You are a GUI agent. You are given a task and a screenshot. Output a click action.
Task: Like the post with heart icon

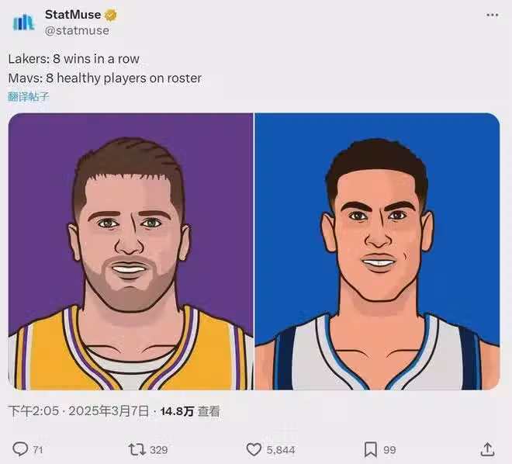click(x=254, y=449)
